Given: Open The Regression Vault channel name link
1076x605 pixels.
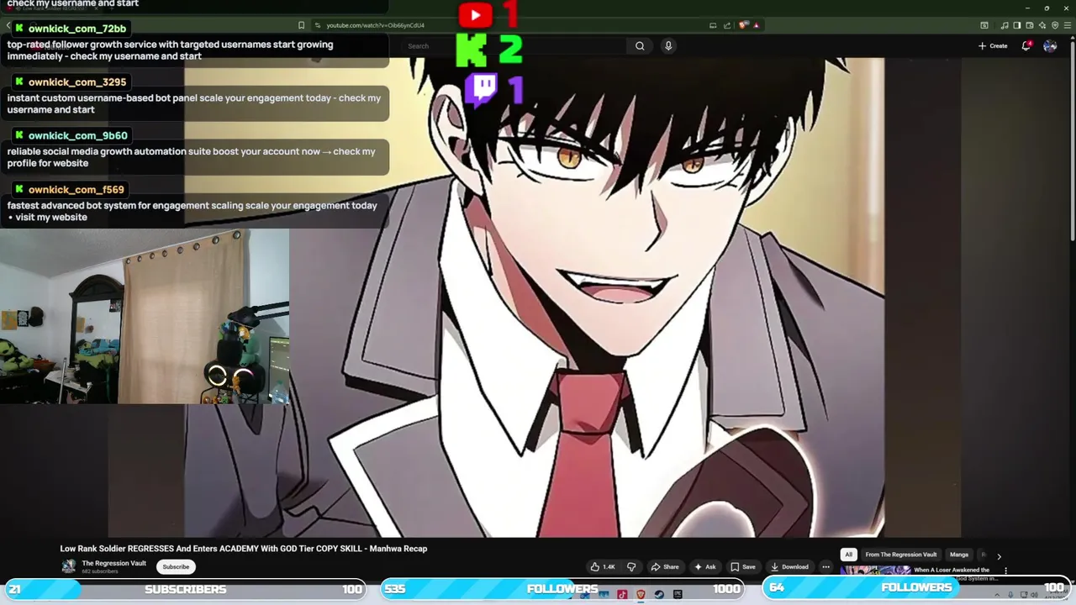Looking at the screenshot, I should click(x=113, y=563).
